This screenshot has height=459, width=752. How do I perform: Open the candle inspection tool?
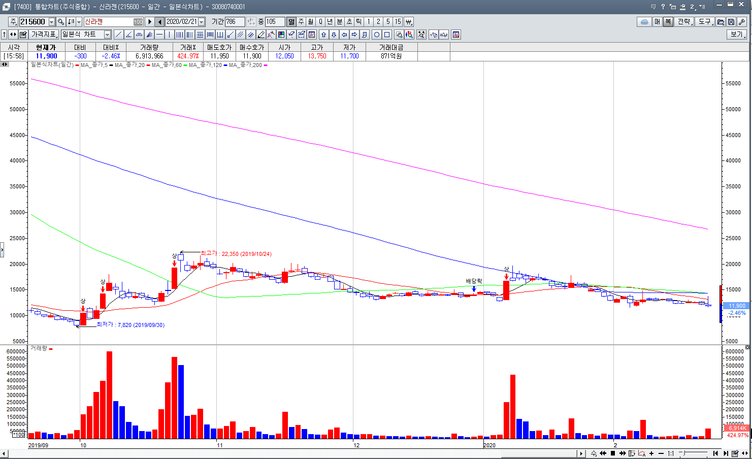coord(409,35)
